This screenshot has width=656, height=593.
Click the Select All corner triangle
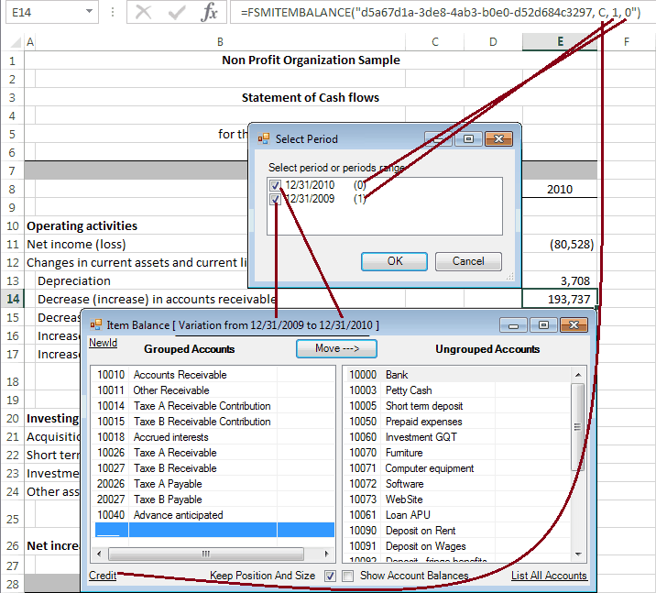click(16, 42)
